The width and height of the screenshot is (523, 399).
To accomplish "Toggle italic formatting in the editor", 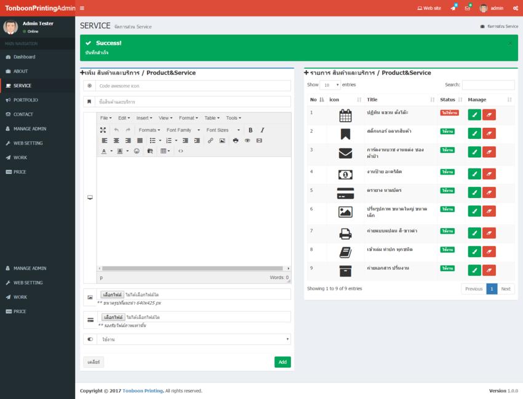I will click(x=261, y=130).
